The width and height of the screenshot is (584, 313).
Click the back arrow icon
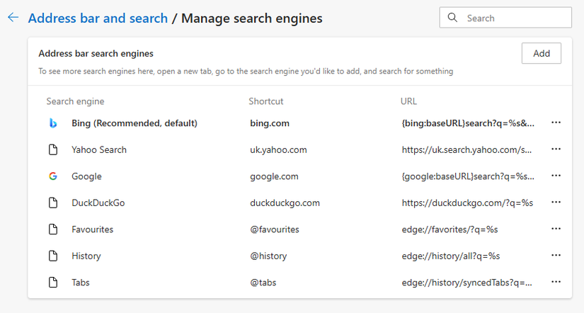12,18
